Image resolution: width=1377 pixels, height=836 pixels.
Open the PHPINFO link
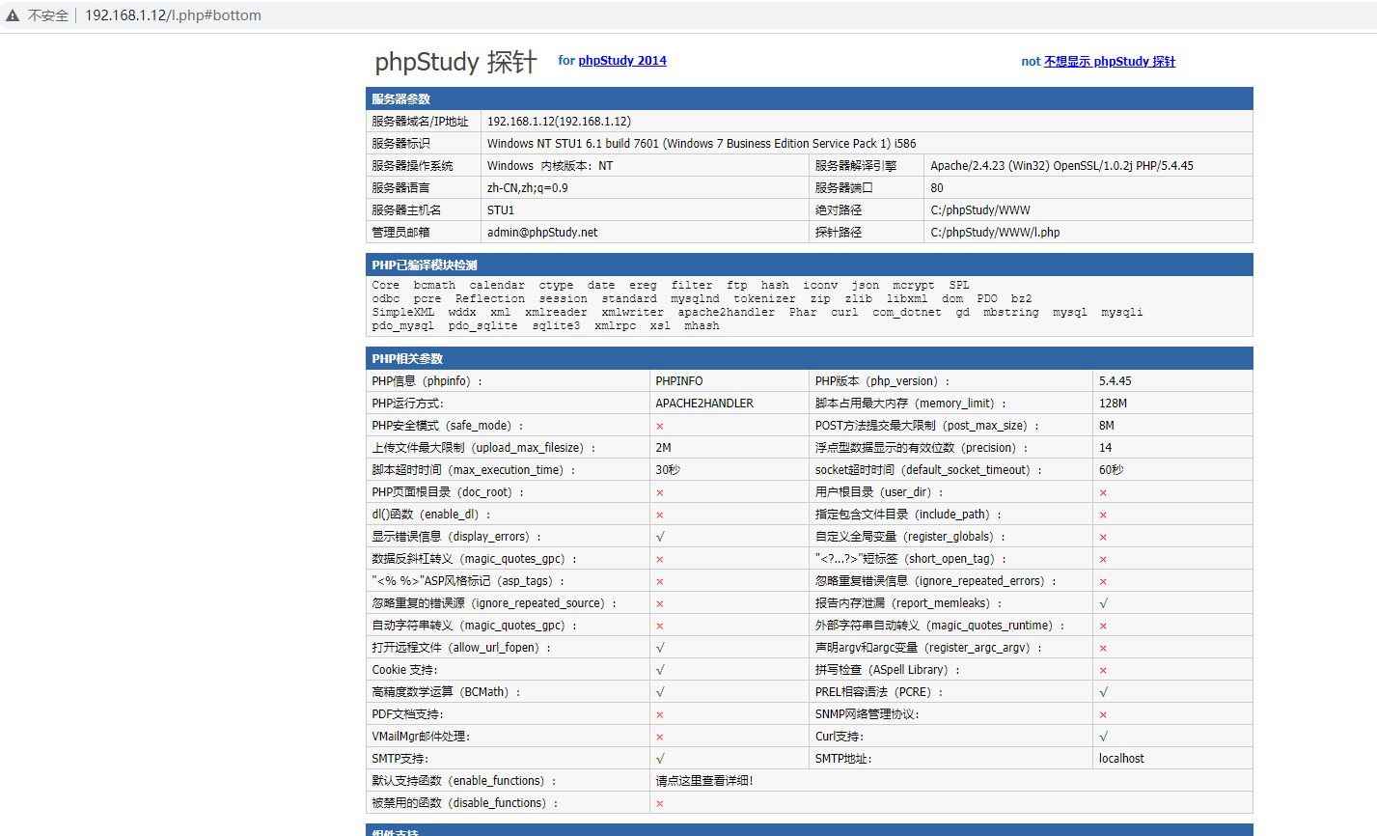tap(679, 381)
